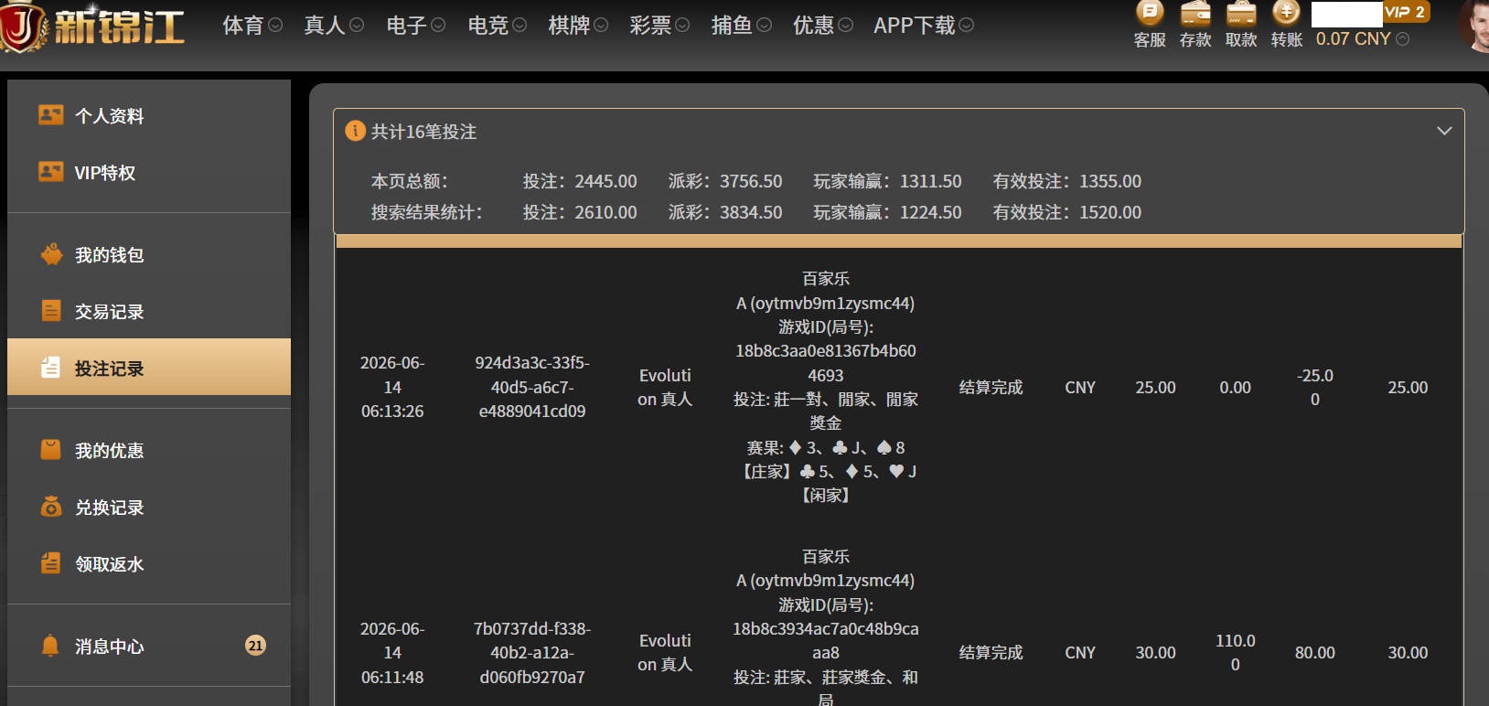
Task: Click the 有效投注: 1355.00 value
Action: click(x=1067, y=181)
